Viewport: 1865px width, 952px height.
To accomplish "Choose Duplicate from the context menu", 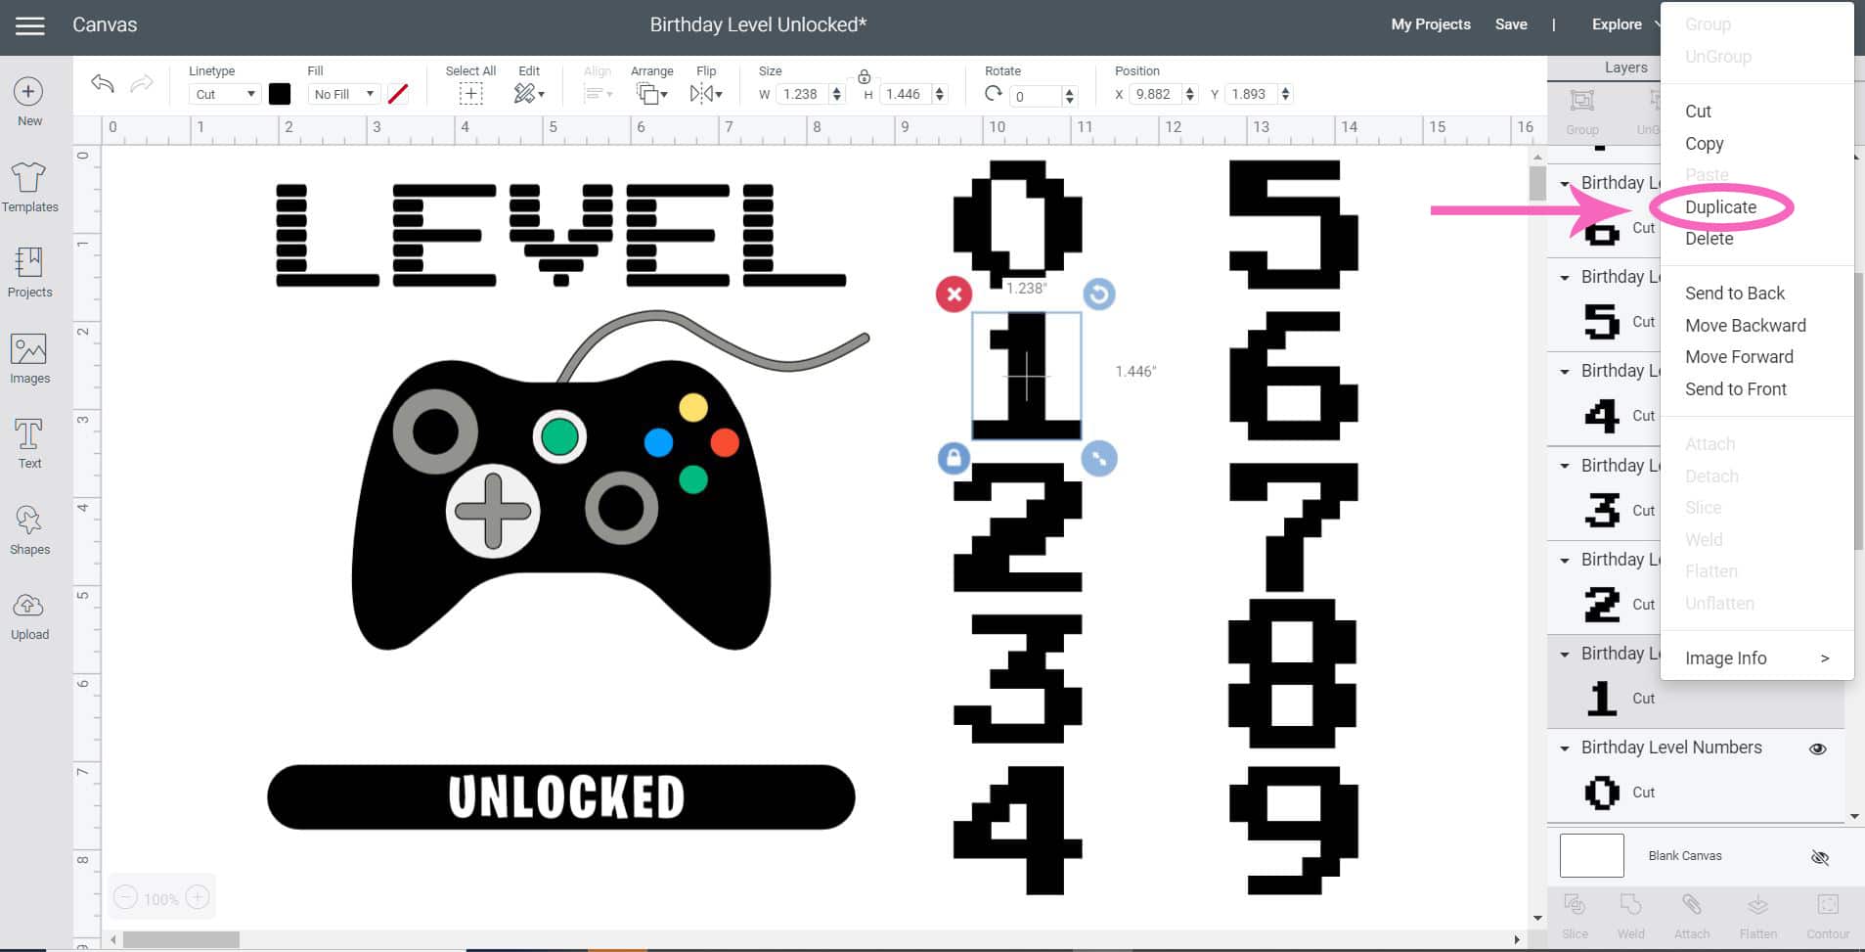I will tap(1720, 207).
